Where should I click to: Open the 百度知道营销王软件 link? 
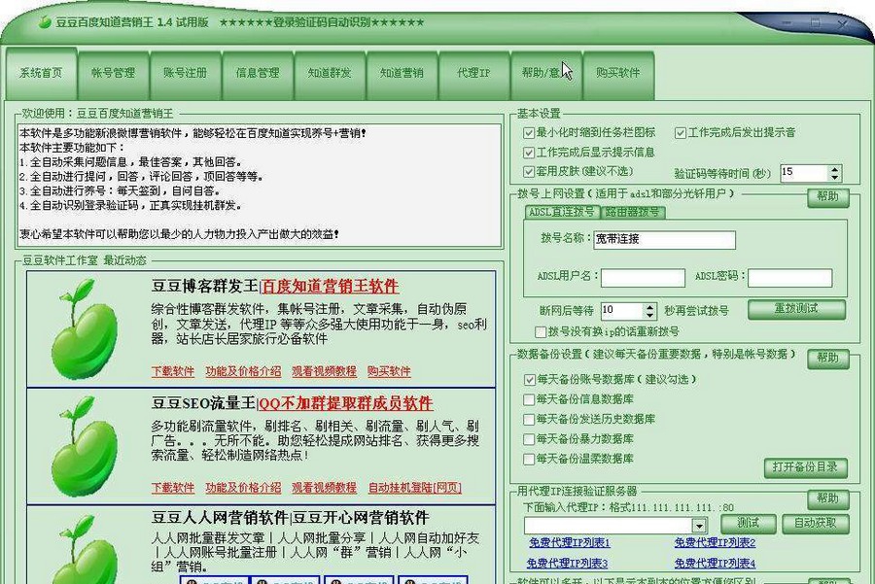pyautogui.click(x=330, y=287)
